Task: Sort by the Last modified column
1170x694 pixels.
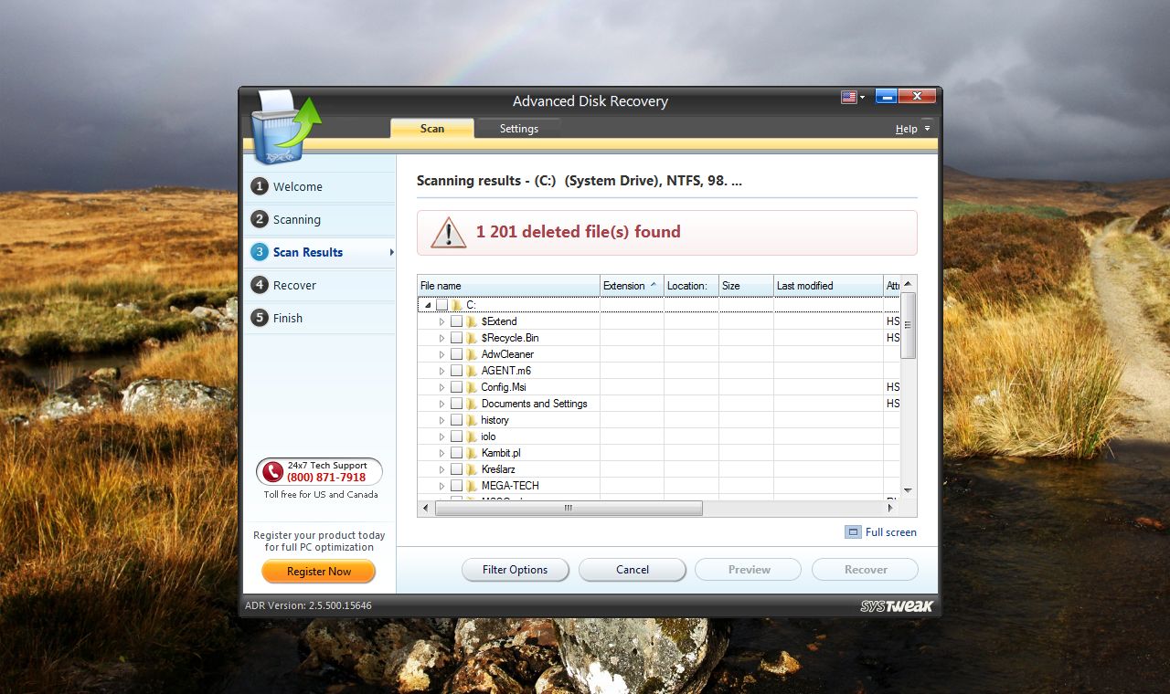Action: 828,286
